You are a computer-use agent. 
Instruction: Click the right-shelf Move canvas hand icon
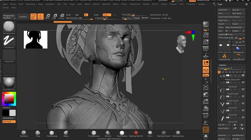(x=206, y=95)
